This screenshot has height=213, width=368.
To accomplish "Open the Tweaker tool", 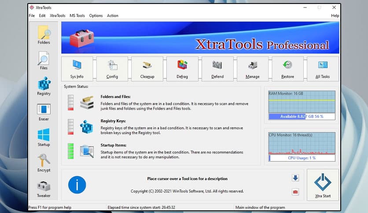I will 44,189.
